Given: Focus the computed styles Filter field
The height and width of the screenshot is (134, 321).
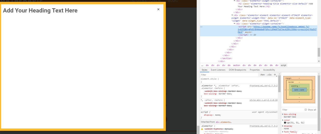Looking at the screenshot, I should [292, 110].
